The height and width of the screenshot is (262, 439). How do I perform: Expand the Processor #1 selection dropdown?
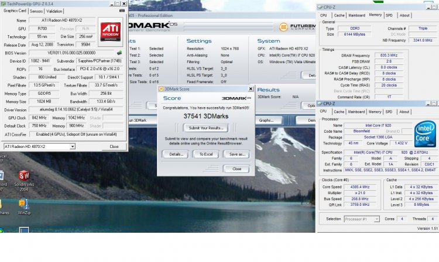376,219
